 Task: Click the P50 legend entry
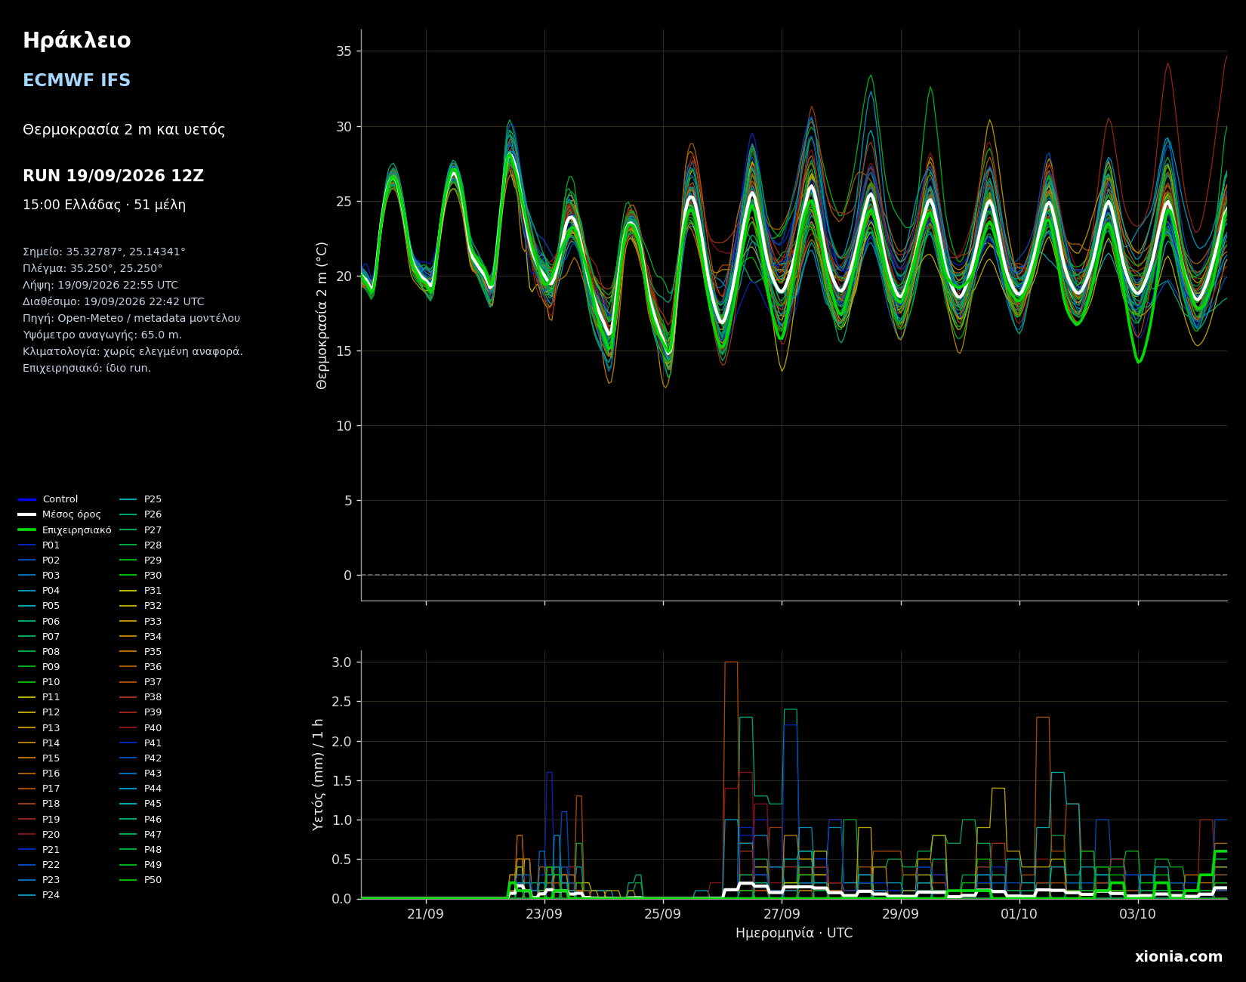[x=141, y=880]
